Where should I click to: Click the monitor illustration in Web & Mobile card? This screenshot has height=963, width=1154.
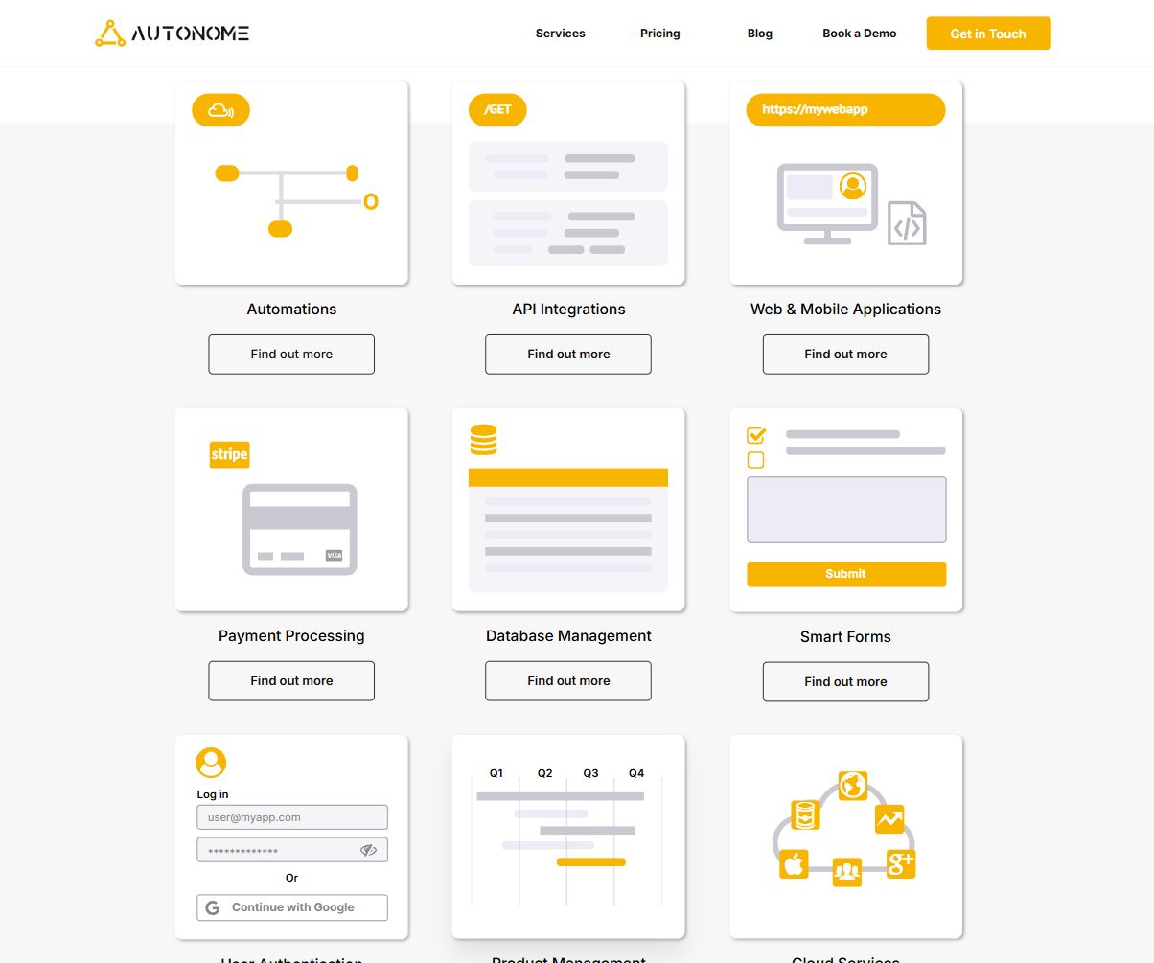[827, 204]
